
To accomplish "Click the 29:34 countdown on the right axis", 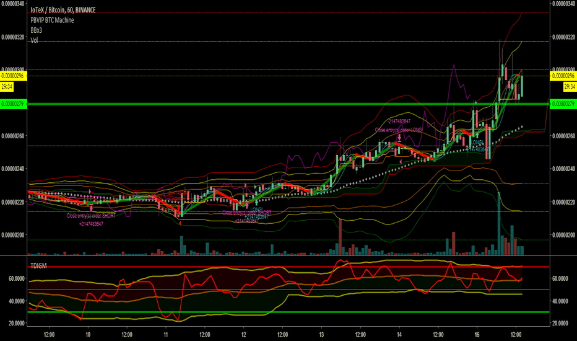I will [570, 87].
